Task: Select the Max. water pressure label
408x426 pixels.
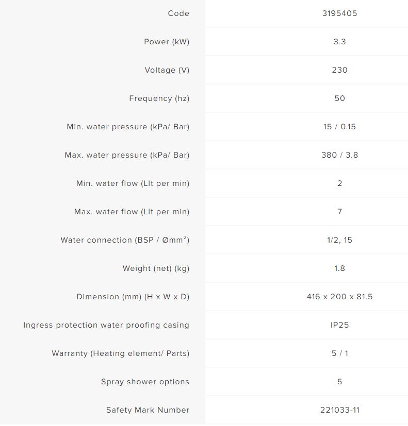Action: [x=127, y=155]
